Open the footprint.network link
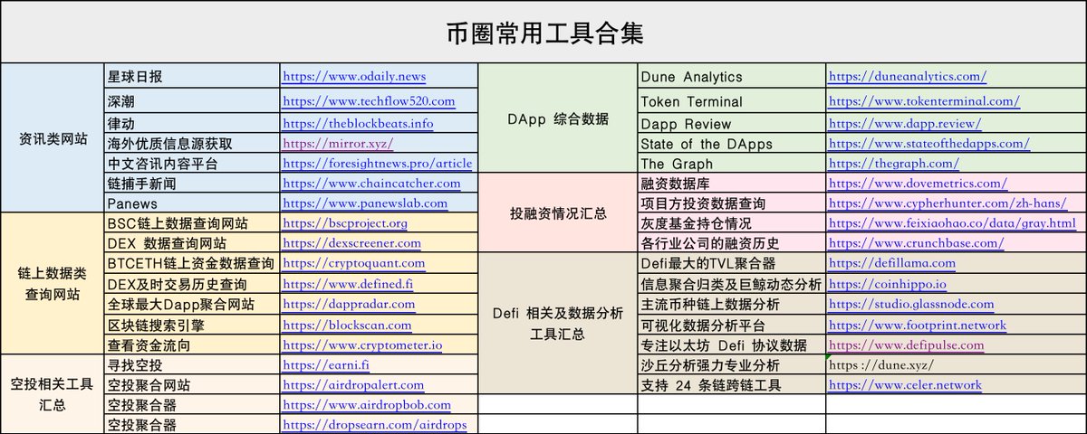1087x434 pixels. click(x=917, y=325)
